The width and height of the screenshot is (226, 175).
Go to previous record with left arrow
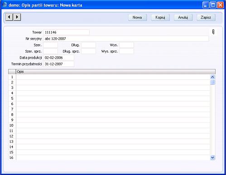pos(9,17)
